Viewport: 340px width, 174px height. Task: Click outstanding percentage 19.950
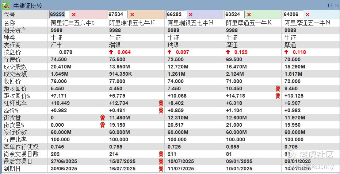point(292,125)
